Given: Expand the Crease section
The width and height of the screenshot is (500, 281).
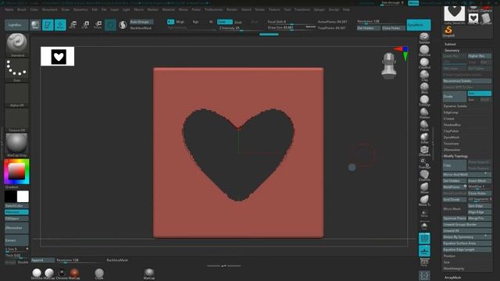Looking at the screenshot, I should (449, 119).
